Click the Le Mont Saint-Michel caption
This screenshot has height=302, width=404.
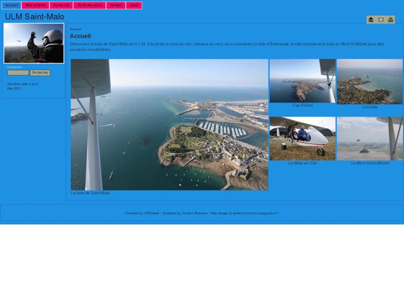click(x=370, y=163)
